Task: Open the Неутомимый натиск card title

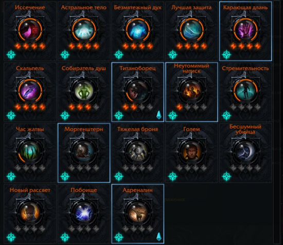Action: pyautogui.click(x=191, y=68)
